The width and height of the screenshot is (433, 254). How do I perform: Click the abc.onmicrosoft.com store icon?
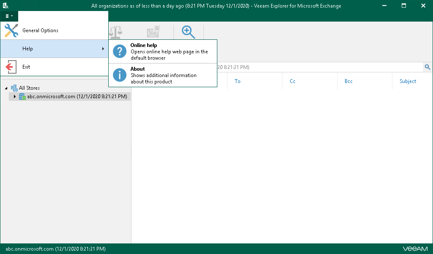(22, 97)
